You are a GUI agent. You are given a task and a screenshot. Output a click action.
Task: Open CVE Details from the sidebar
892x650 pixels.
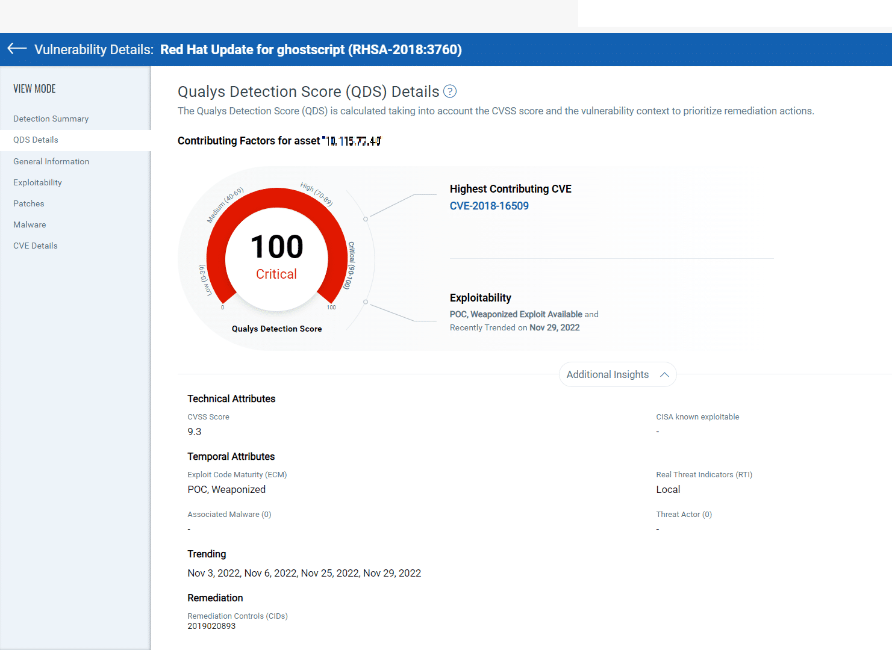pos(36,246)
